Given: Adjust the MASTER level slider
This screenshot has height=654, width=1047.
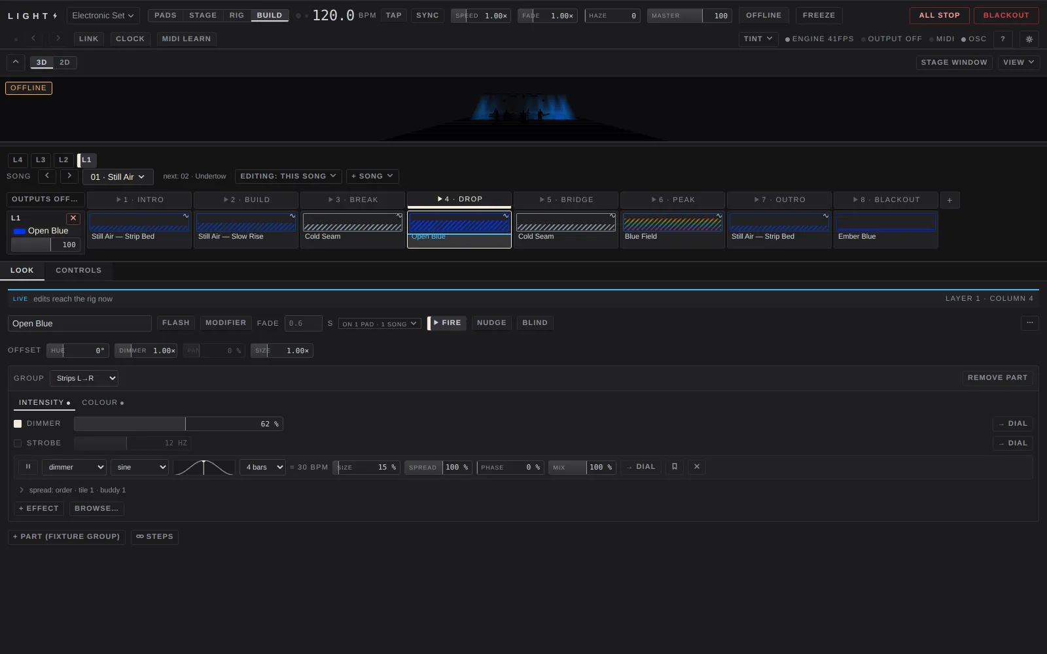Looking at the screenshot, I should point(690,16).
